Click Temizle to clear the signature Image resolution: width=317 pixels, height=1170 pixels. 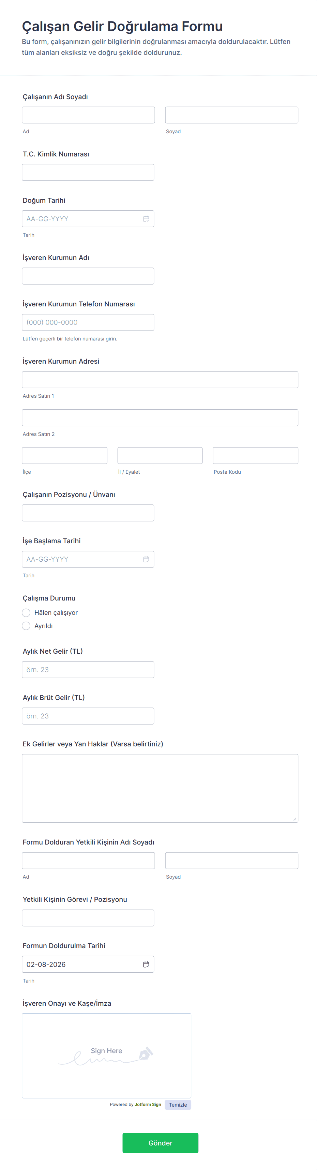(x=178, y=1105)
